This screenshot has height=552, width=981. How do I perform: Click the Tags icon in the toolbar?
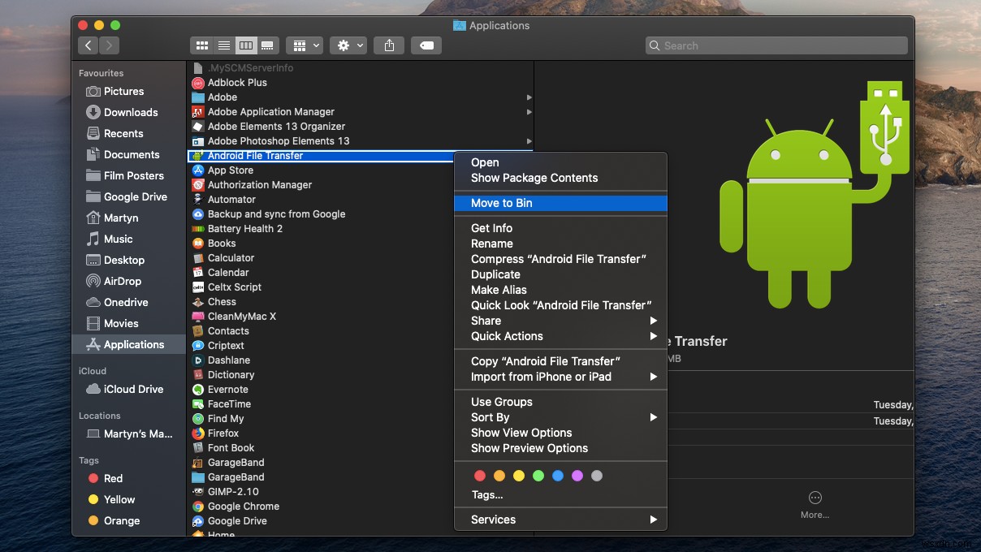pos(426,45)
